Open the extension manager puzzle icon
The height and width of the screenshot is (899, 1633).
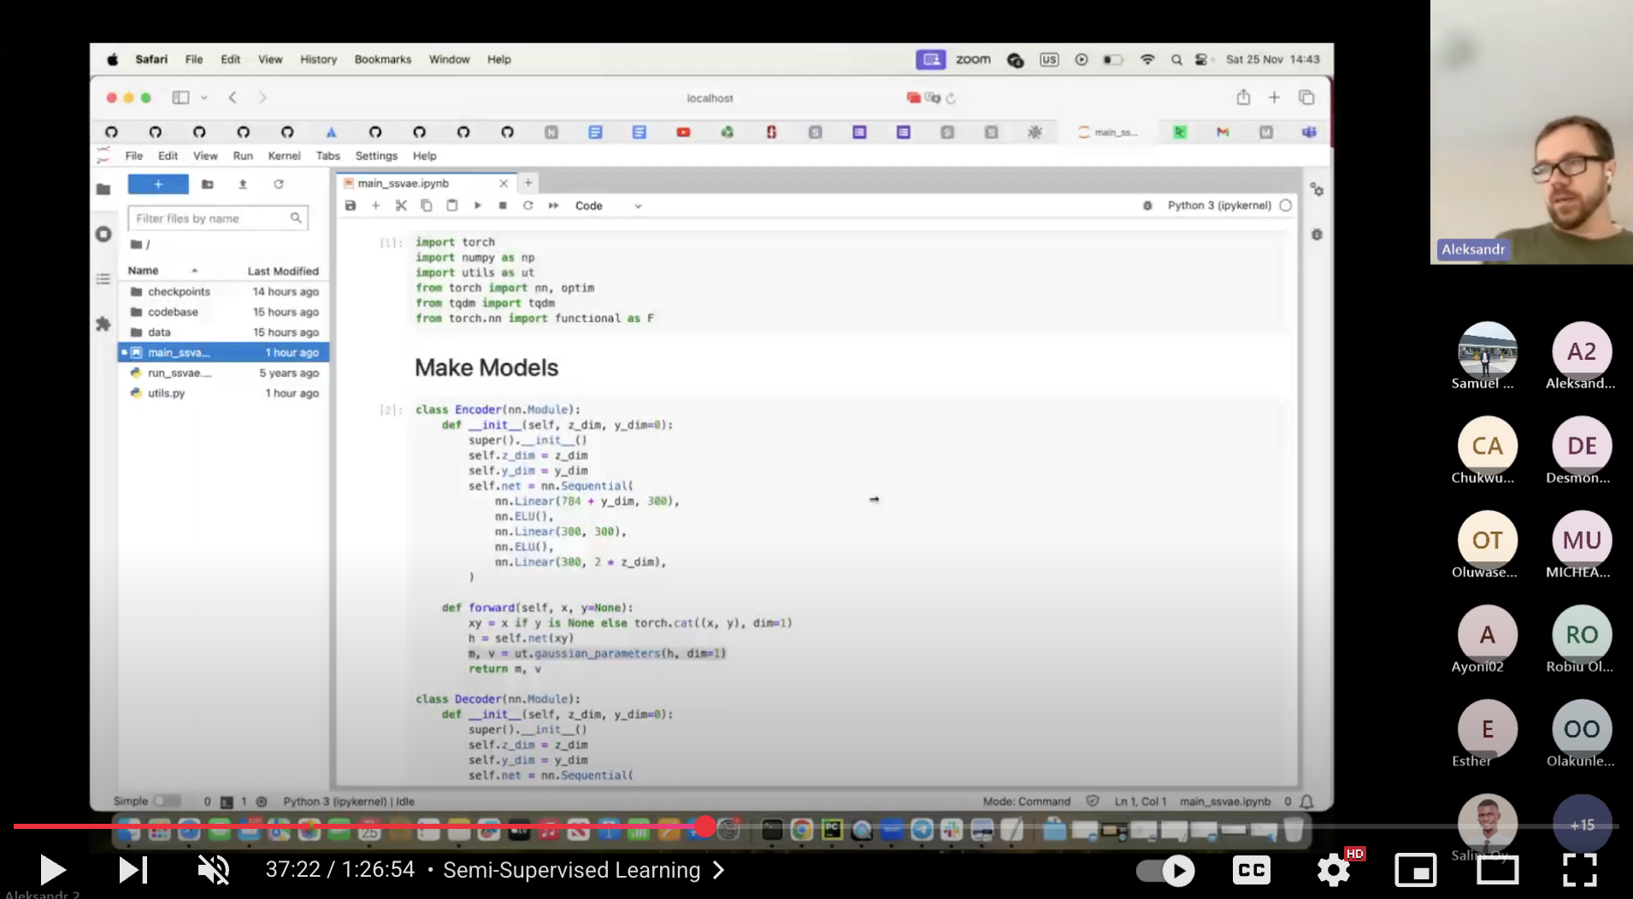[103, 324]
